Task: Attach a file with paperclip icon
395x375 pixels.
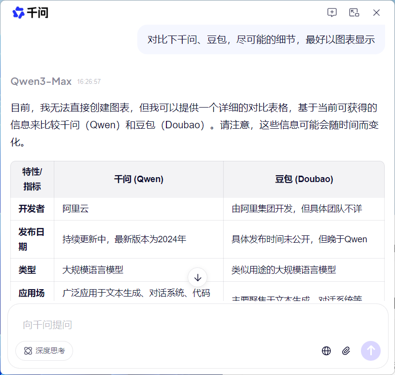Action: point(346,351)
